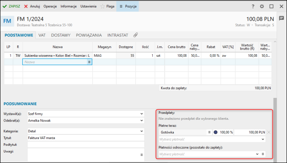Click the help question mark icon
The width and height of the screenshot is (287, 163).
[x=253, y=6]
